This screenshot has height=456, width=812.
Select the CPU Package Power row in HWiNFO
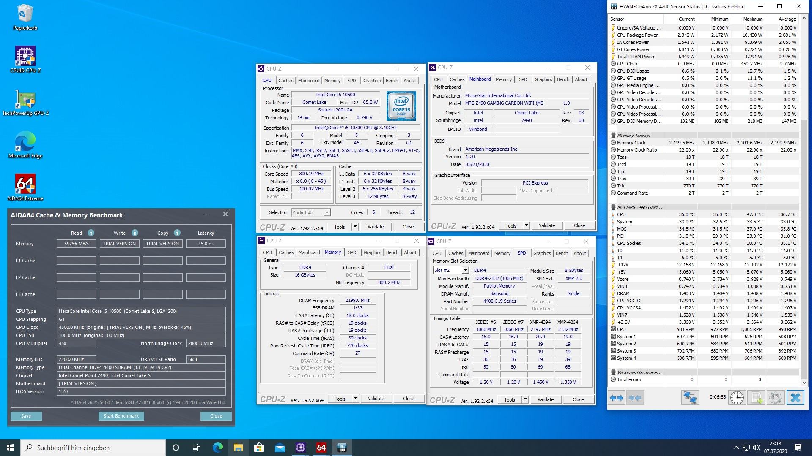coord(704,35)
